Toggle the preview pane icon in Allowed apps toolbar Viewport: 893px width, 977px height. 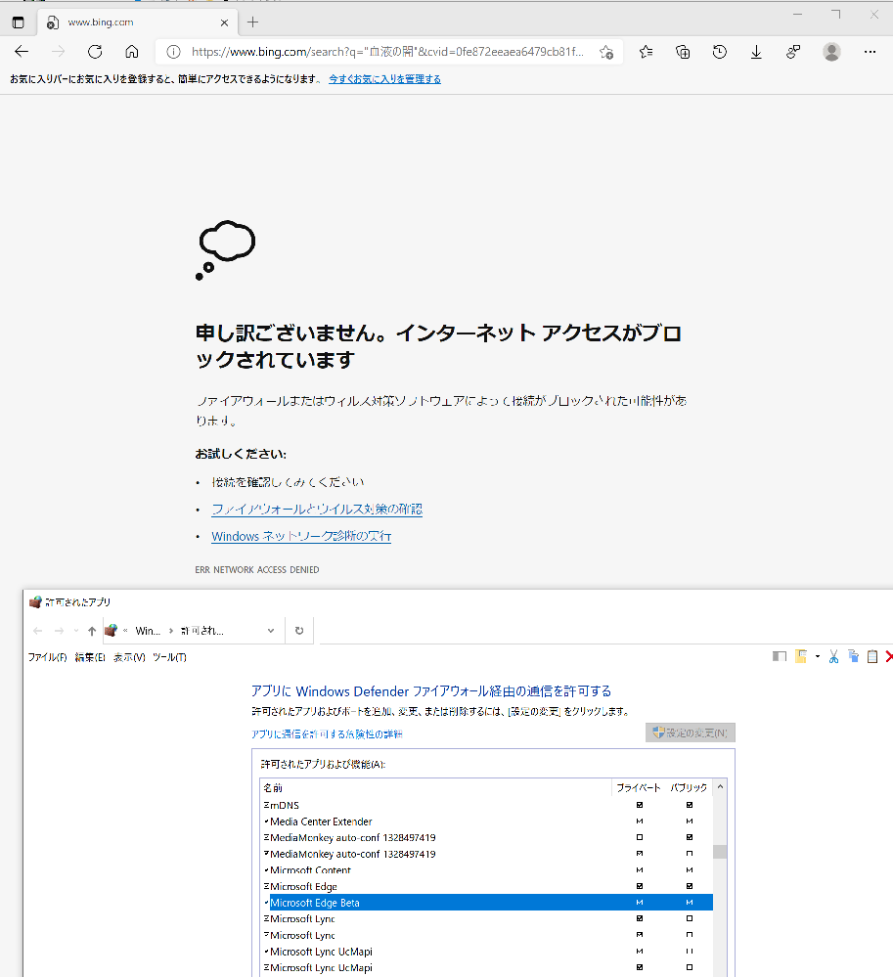[x=780, y=656]
